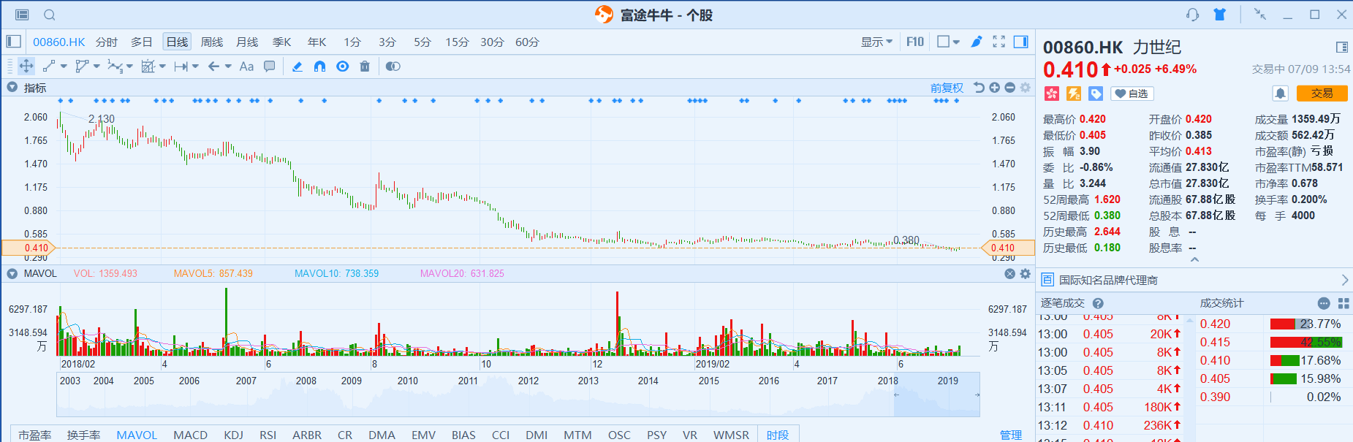Open the search magnifier in title bar
The image size is (1353, 442).
click(50, 15)
